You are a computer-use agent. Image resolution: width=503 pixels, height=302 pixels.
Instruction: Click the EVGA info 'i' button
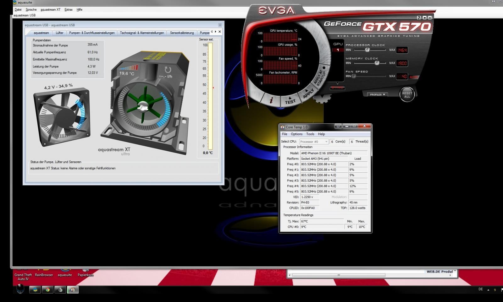(x=271, y=100)
